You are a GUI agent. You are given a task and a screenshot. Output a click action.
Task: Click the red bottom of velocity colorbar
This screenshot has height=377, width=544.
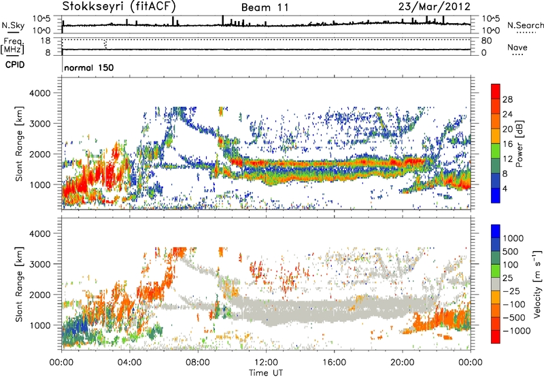point(496,337)
